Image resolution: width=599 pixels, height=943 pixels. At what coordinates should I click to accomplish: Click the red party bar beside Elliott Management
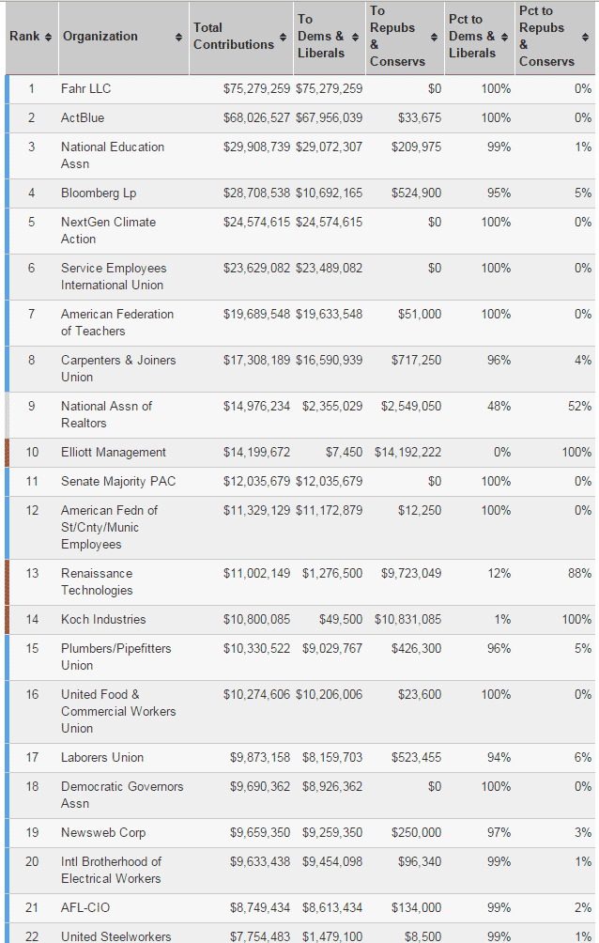point(7,453)
